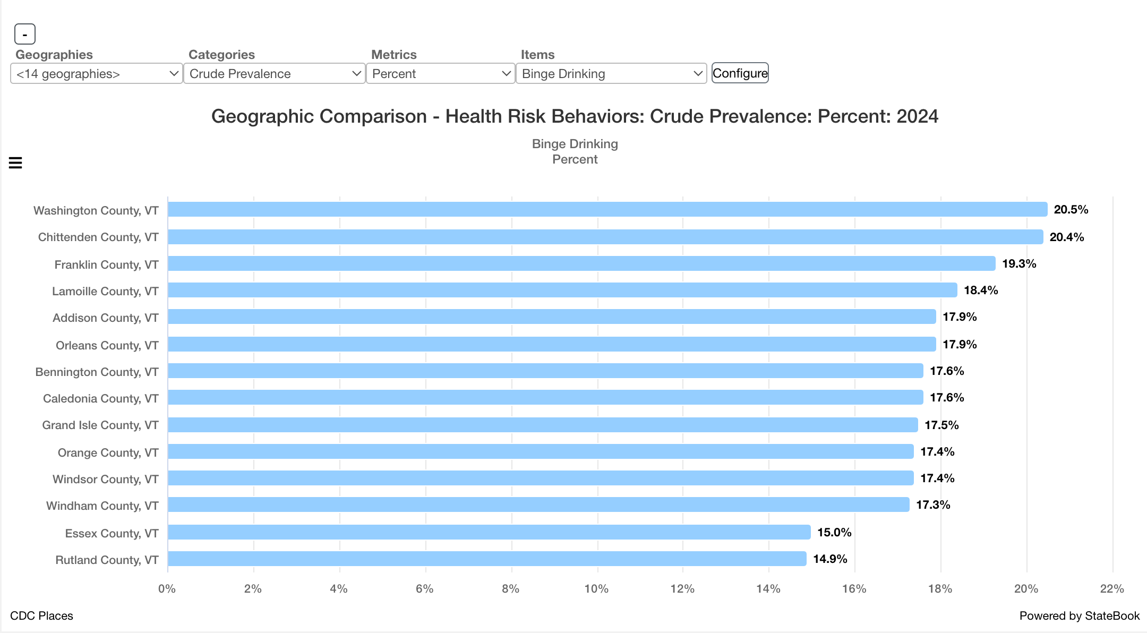Click the Configure button

tap(740, 73)
